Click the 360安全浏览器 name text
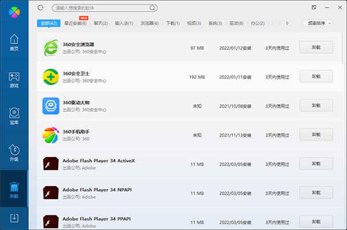347x230 pixels. pos(78,45)
